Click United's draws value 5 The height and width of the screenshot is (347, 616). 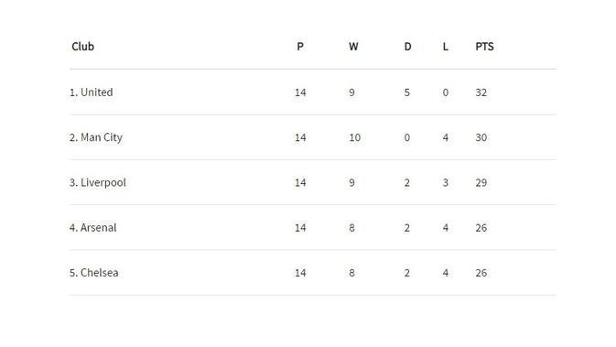pyautogui.click(x=407, y=92)
